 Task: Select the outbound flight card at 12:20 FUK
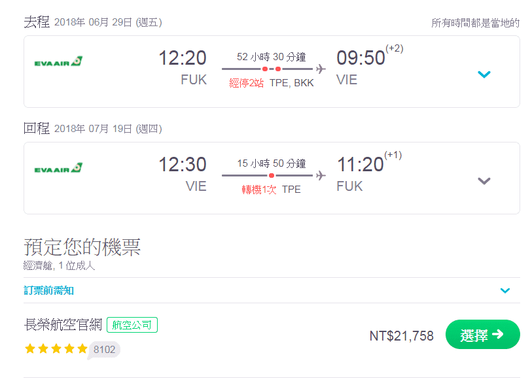coord(272,72)
